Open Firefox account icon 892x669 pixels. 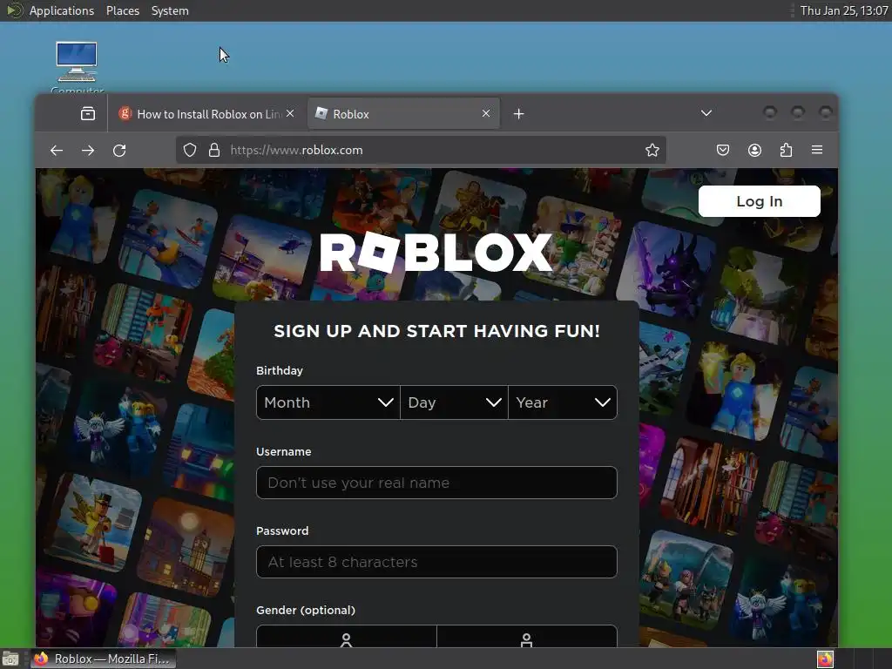coord(754,150)
